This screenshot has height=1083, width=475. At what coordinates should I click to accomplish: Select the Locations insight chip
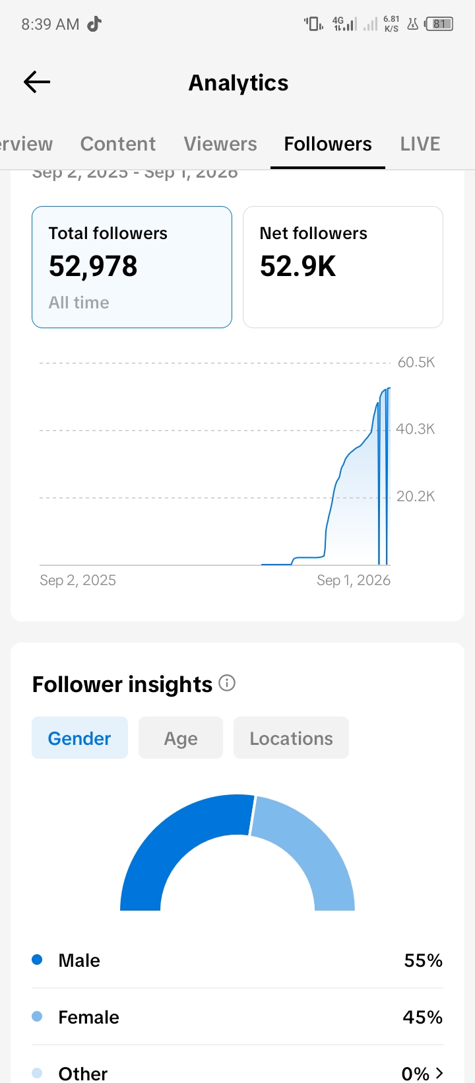coord(291,738)
